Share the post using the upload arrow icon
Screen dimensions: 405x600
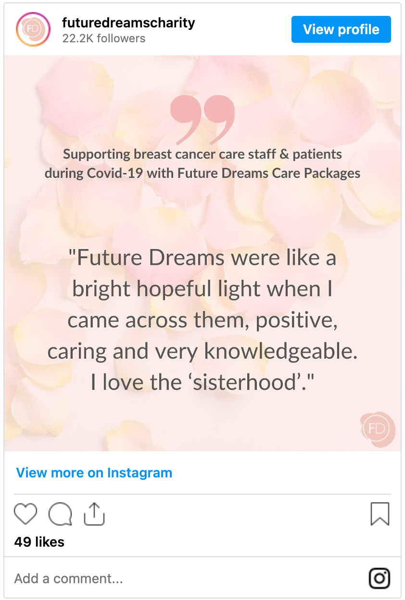pos(94,514)
